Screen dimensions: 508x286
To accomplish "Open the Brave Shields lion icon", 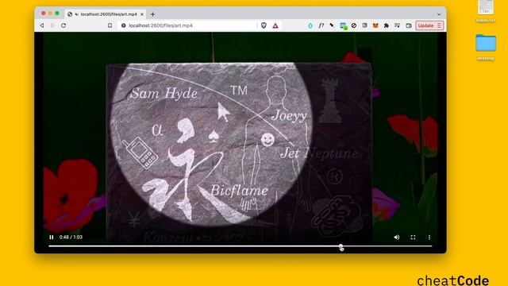I will point(264,25).
